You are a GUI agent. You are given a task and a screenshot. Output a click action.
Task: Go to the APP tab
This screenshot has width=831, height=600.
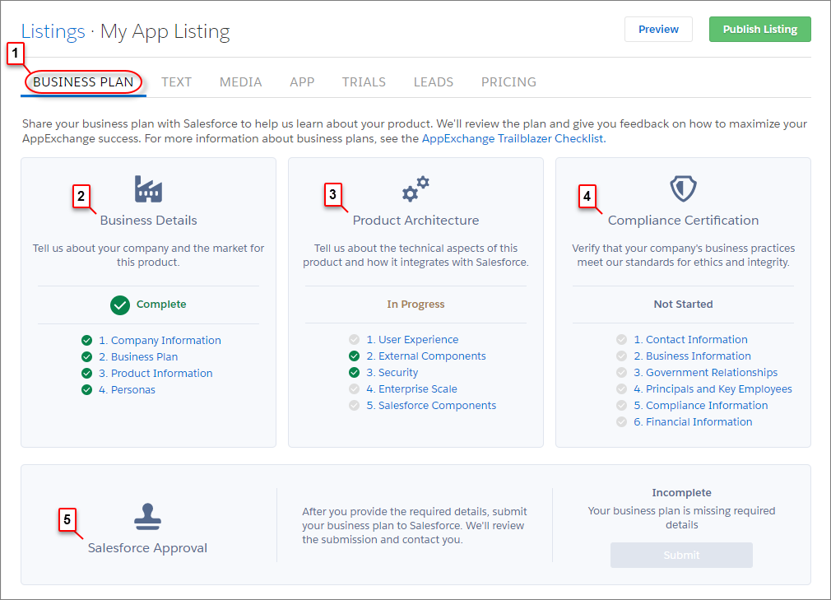click(x=302, y=82)
